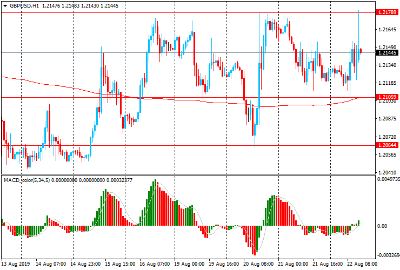The height and width of the screenshot is (270, 400).
Task: Click the 21 Aug 00:00 time label
Action: [293, 264]
